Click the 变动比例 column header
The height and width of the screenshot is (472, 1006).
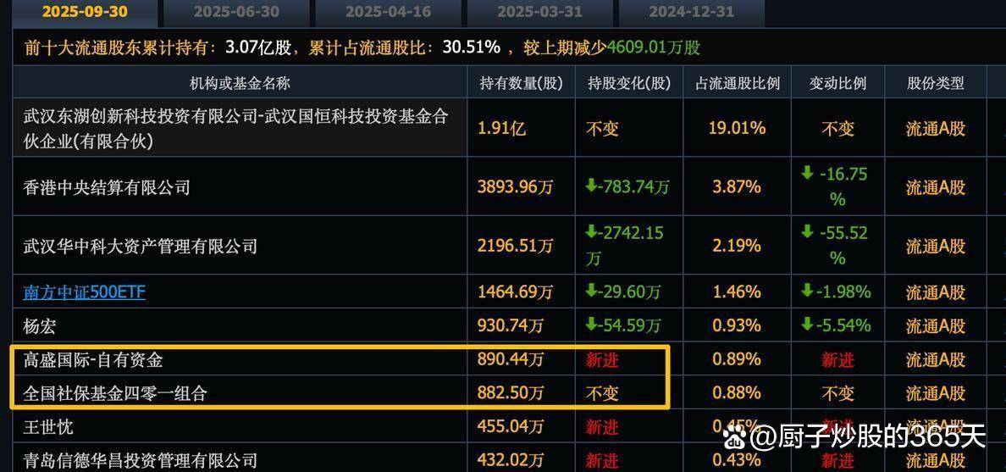[x=837, y=83]
